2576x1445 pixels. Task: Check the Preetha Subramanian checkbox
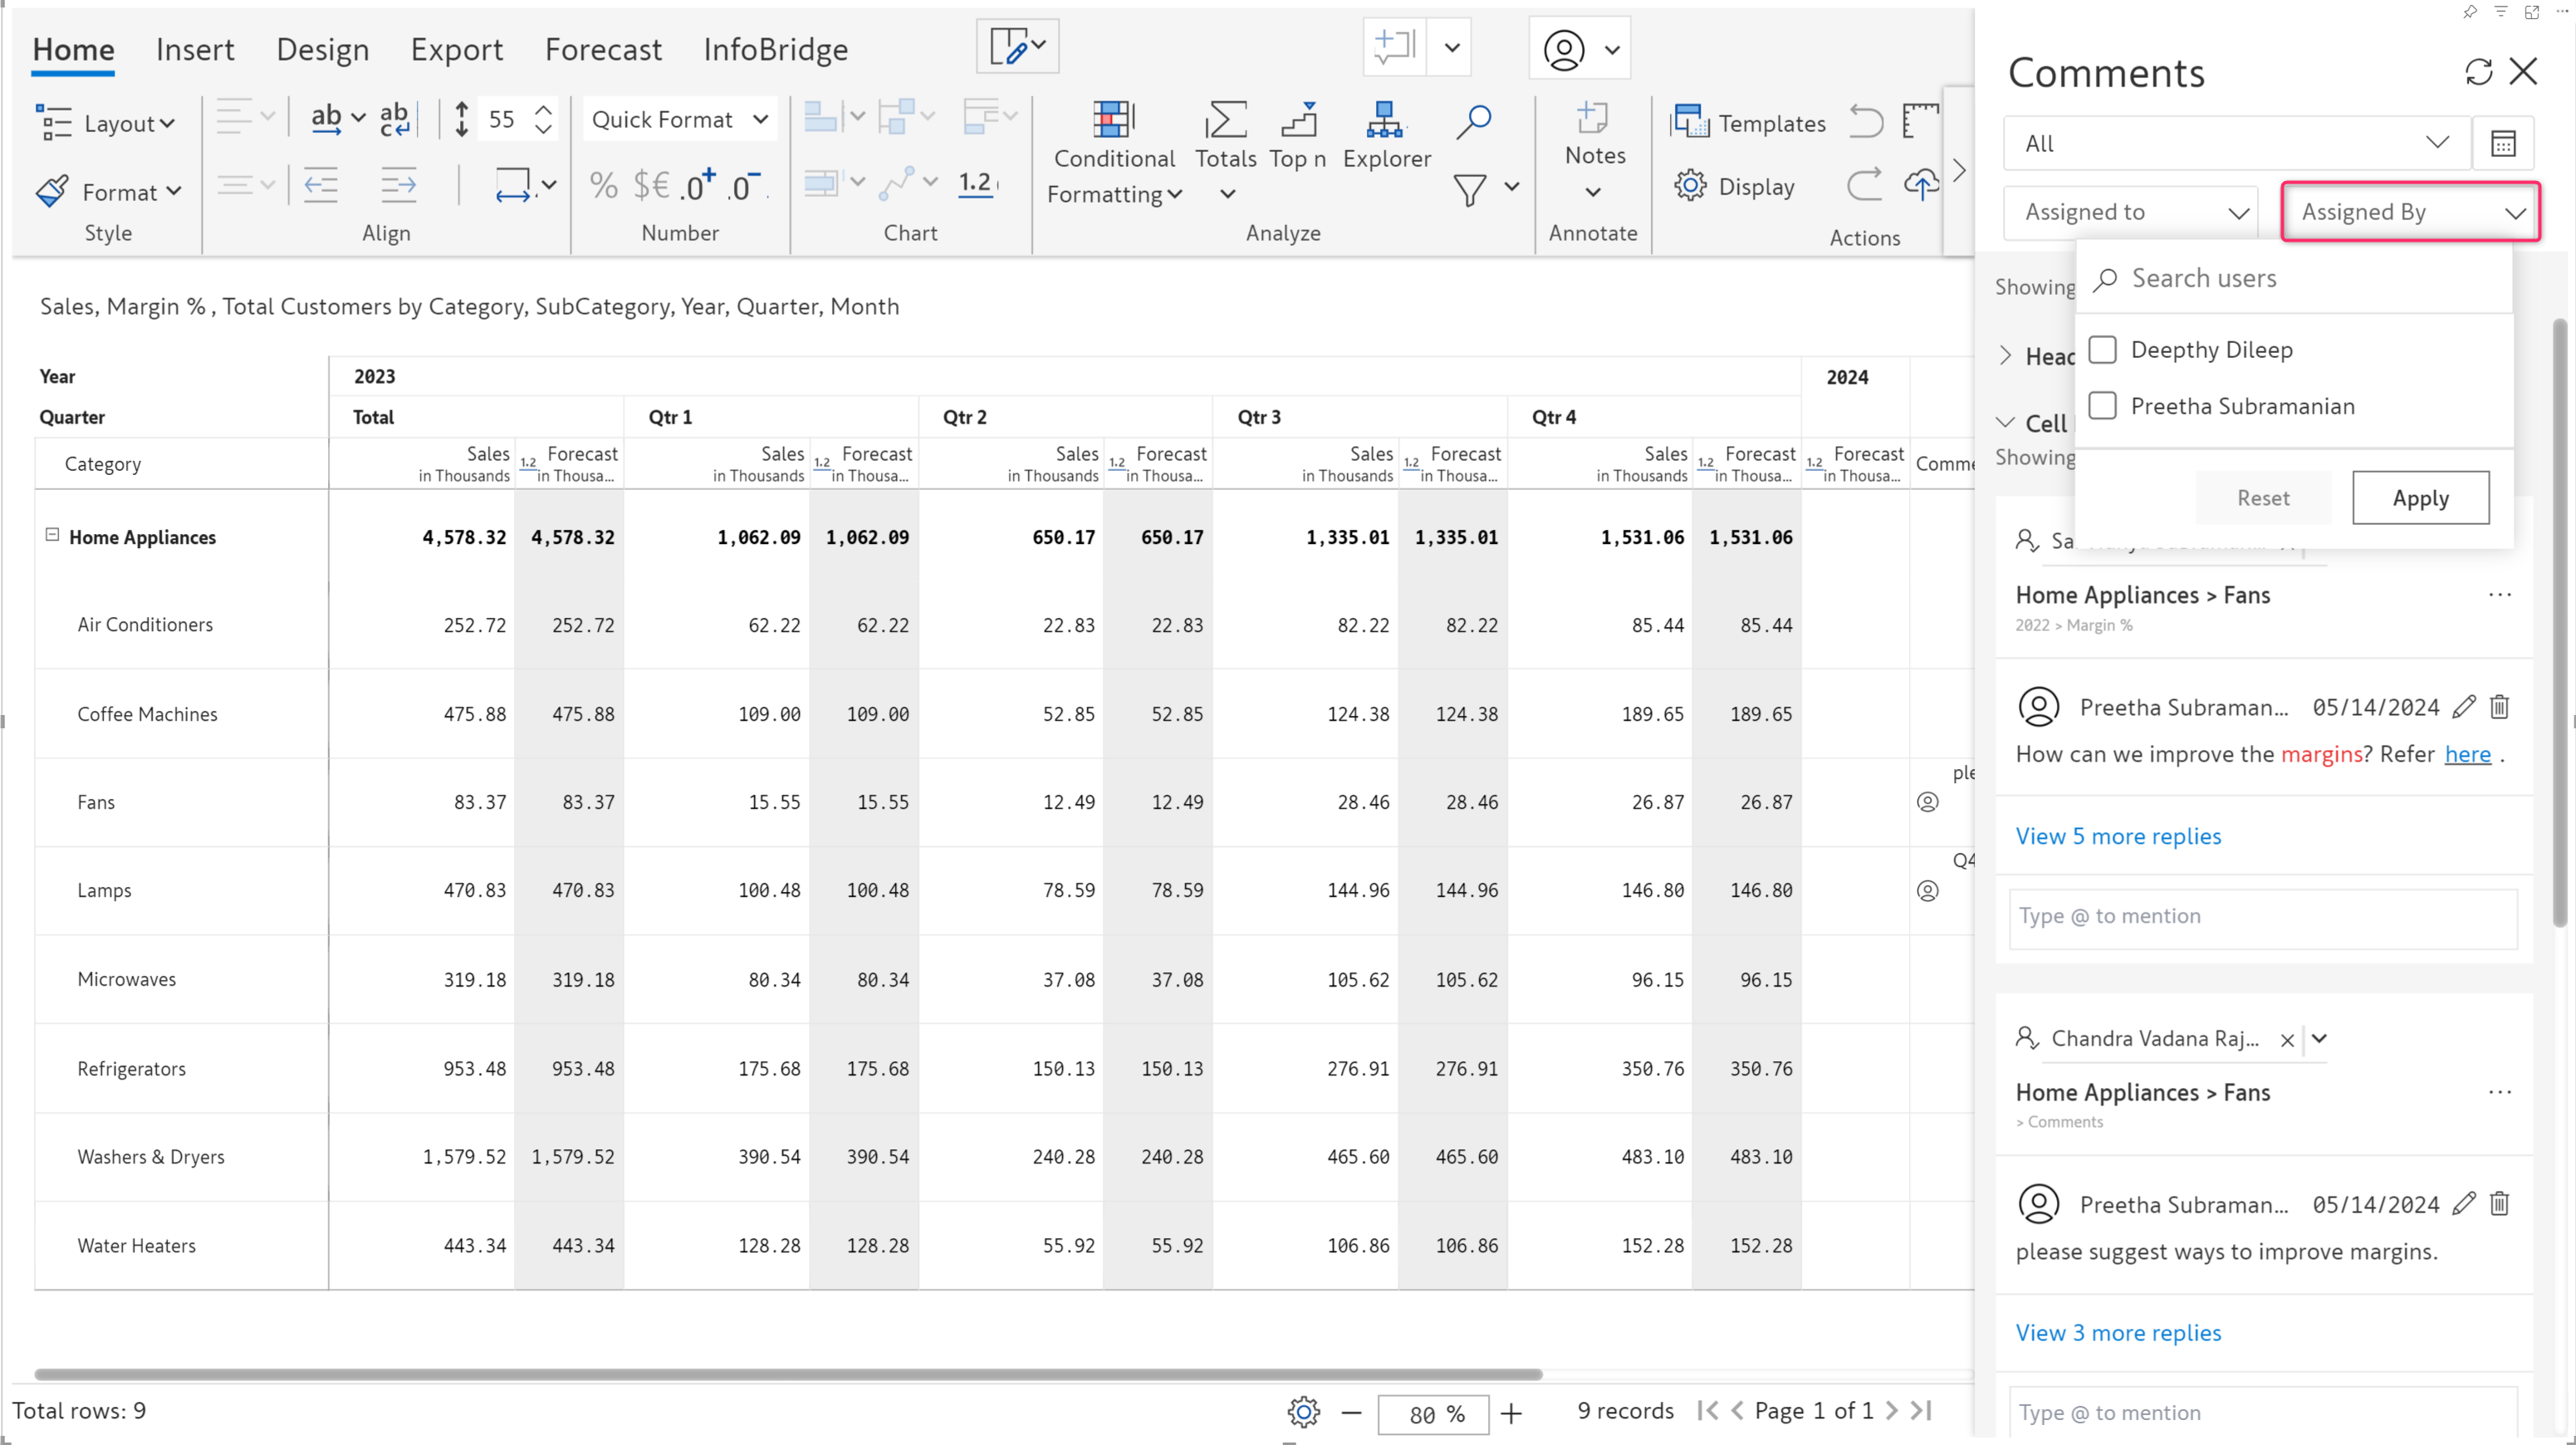[x=2103, y=406]
